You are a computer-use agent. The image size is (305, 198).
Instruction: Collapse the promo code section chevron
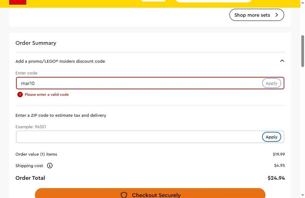coord(282,61)
